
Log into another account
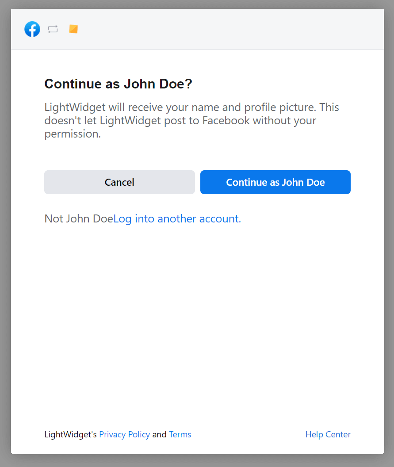[177, 219]
